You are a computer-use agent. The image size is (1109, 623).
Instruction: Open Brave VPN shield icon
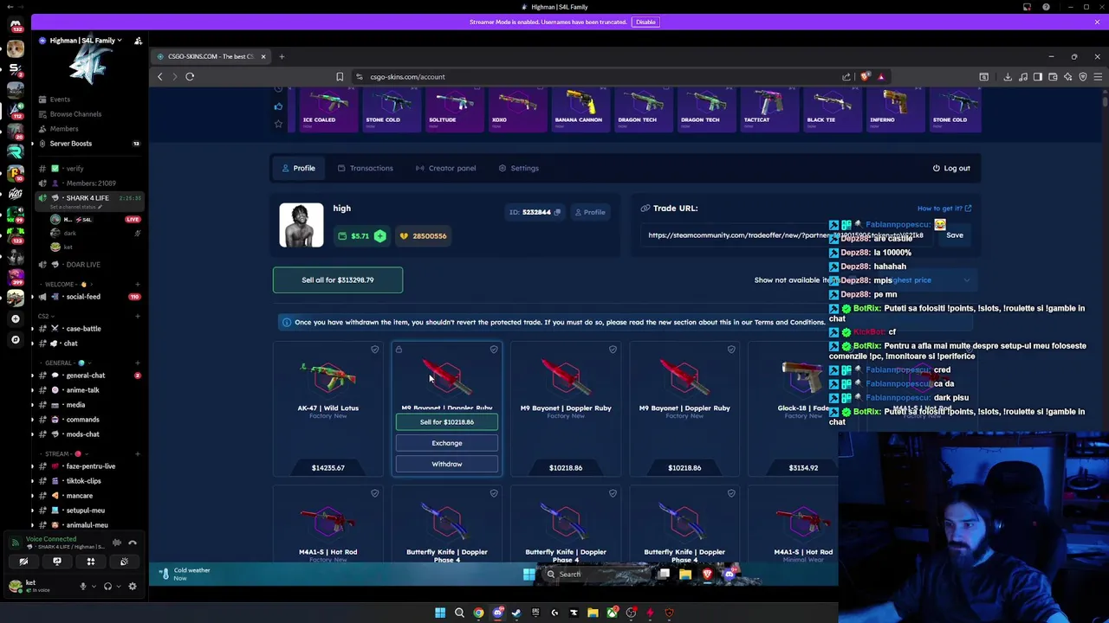tap(1082, 77)
